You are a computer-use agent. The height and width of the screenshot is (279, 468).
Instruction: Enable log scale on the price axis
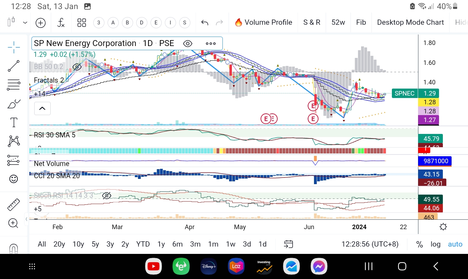pos(436,244)
